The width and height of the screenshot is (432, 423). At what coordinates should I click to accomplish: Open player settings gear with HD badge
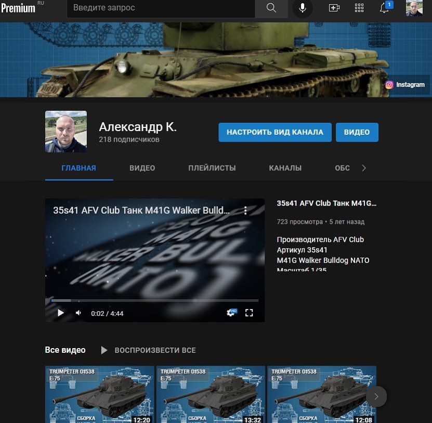tap(232, 312)
